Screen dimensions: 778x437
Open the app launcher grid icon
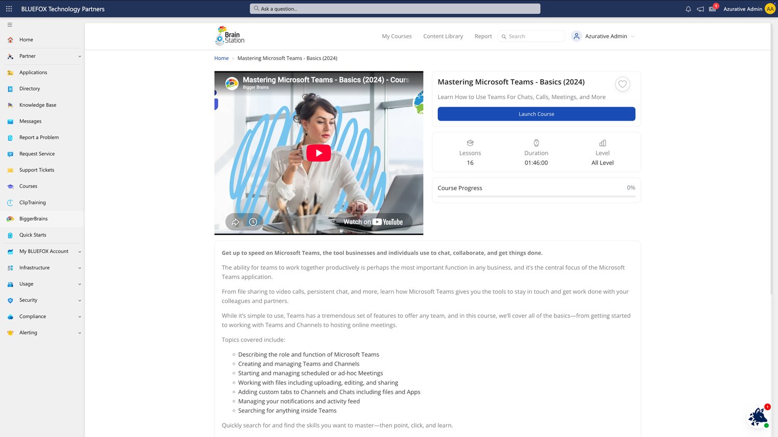point(9,9)
